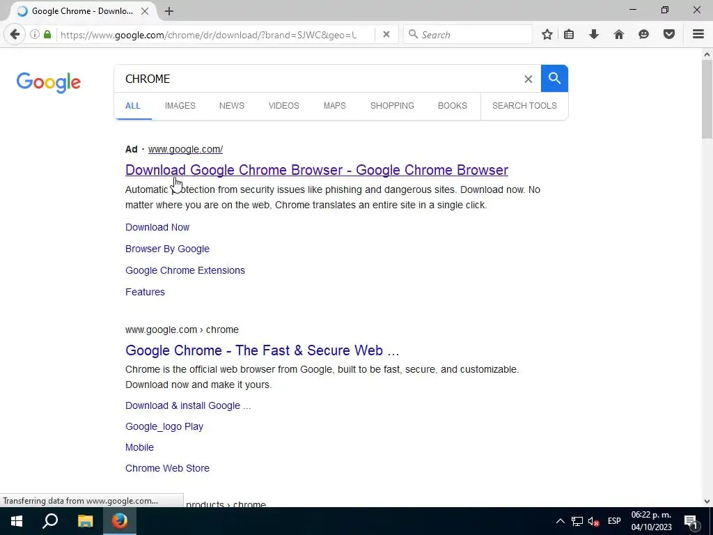Open Windows taskbar search magnifier
This screenshot has width=713, height=535.
(50, 521)
